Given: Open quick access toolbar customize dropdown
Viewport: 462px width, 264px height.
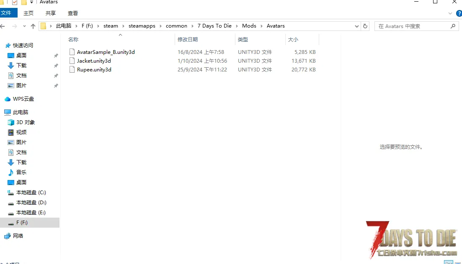Looking at the screenshot, I should pos(31,2).
